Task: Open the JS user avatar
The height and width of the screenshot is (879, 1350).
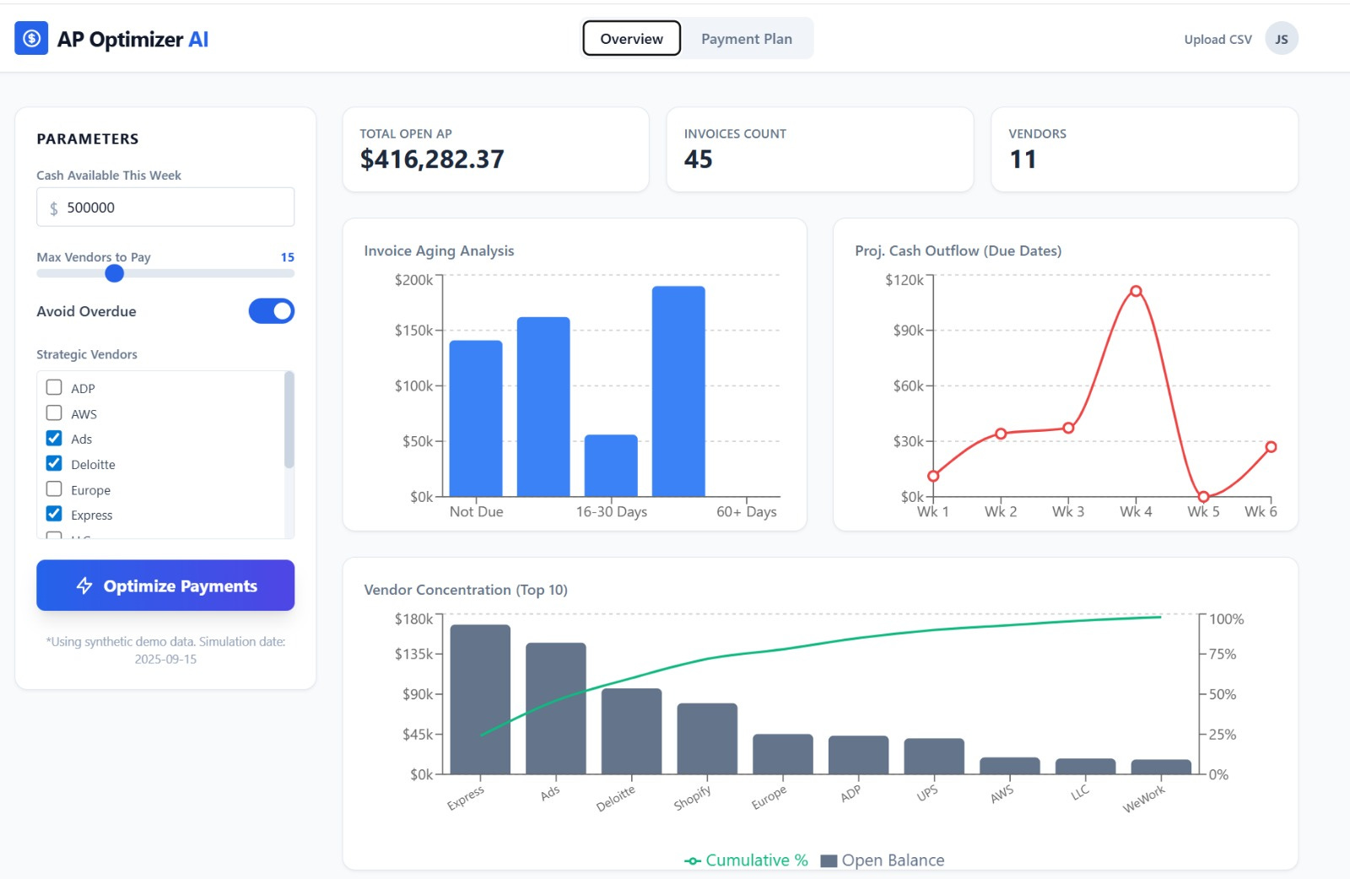Action: click(1281, 39)
